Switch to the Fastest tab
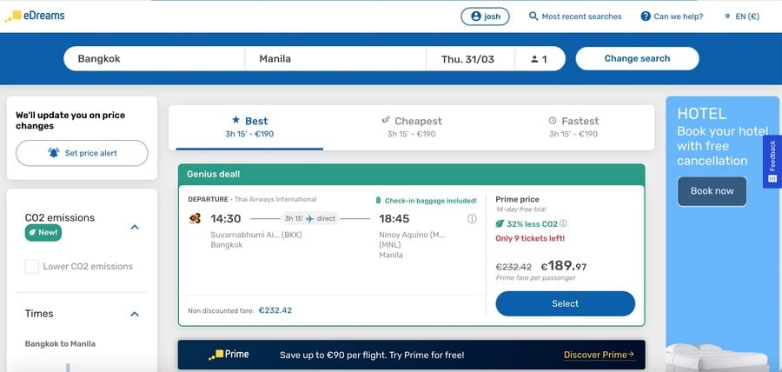Screen dimensions: 782x372 [x=573, y=127]
